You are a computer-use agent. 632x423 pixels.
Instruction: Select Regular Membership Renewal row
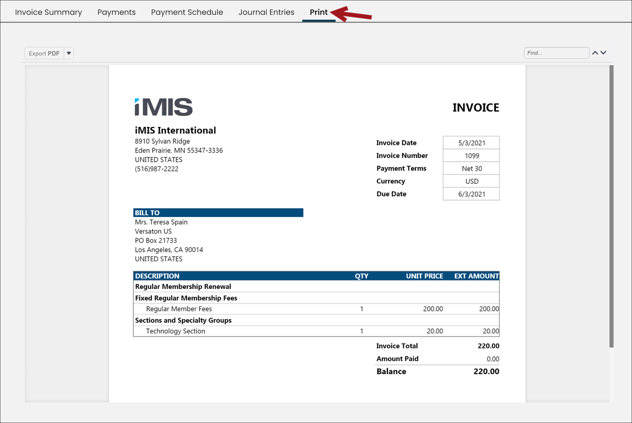[316, 287]
